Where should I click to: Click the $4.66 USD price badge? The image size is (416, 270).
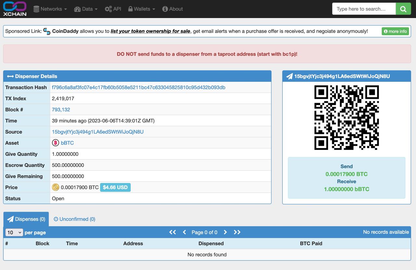(115, 187)
